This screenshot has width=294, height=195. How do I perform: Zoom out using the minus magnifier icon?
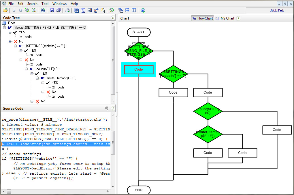tap(33, 10)
